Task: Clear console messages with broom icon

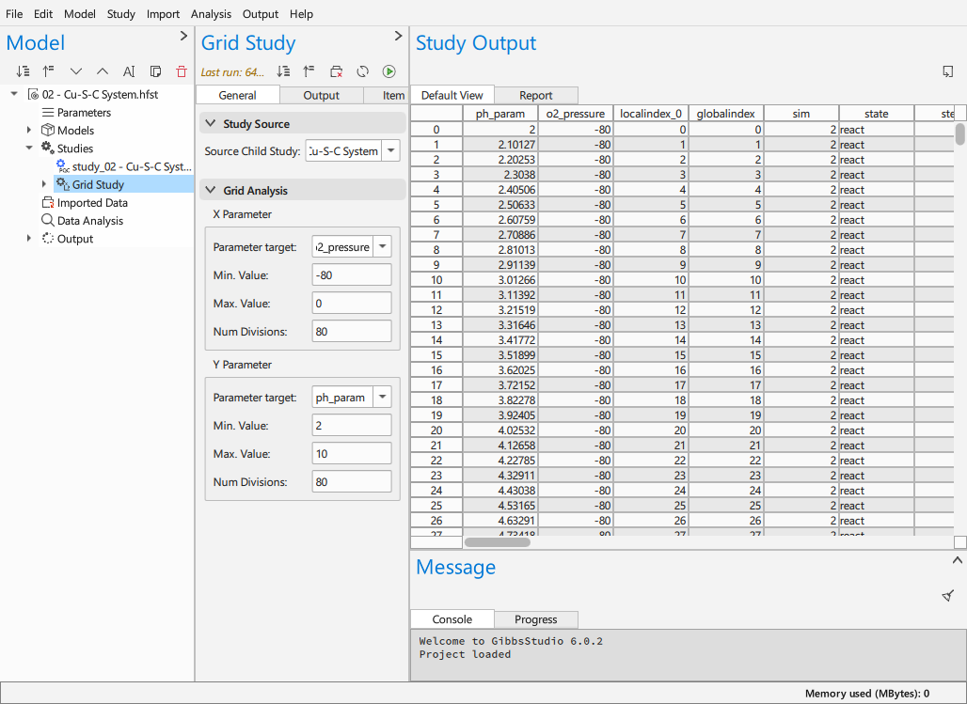Action: 948,596
